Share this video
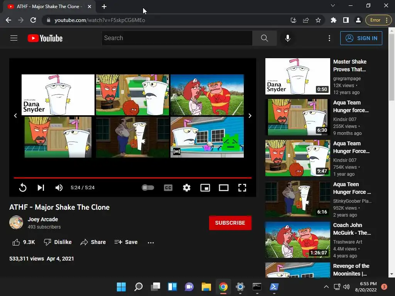The width and height of the screenshot is (395, 296). pos(93,242)
